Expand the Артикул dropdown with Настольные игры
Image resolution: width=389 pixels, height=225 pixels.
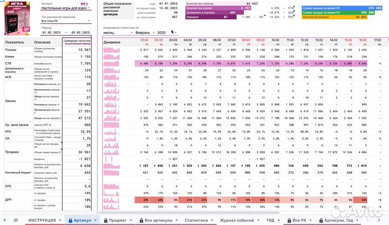[x=89, y=10]
